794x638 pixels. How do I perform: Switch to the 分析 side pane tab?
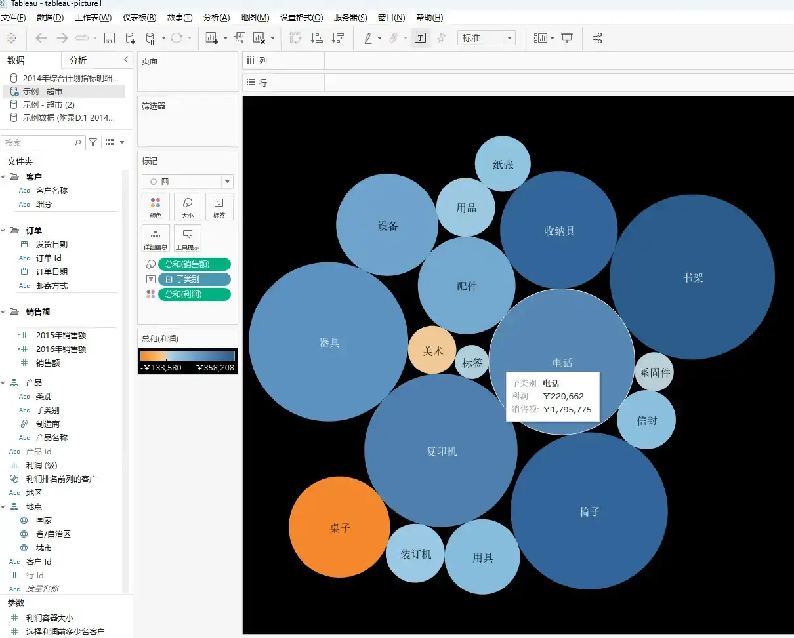coord(78,60)
